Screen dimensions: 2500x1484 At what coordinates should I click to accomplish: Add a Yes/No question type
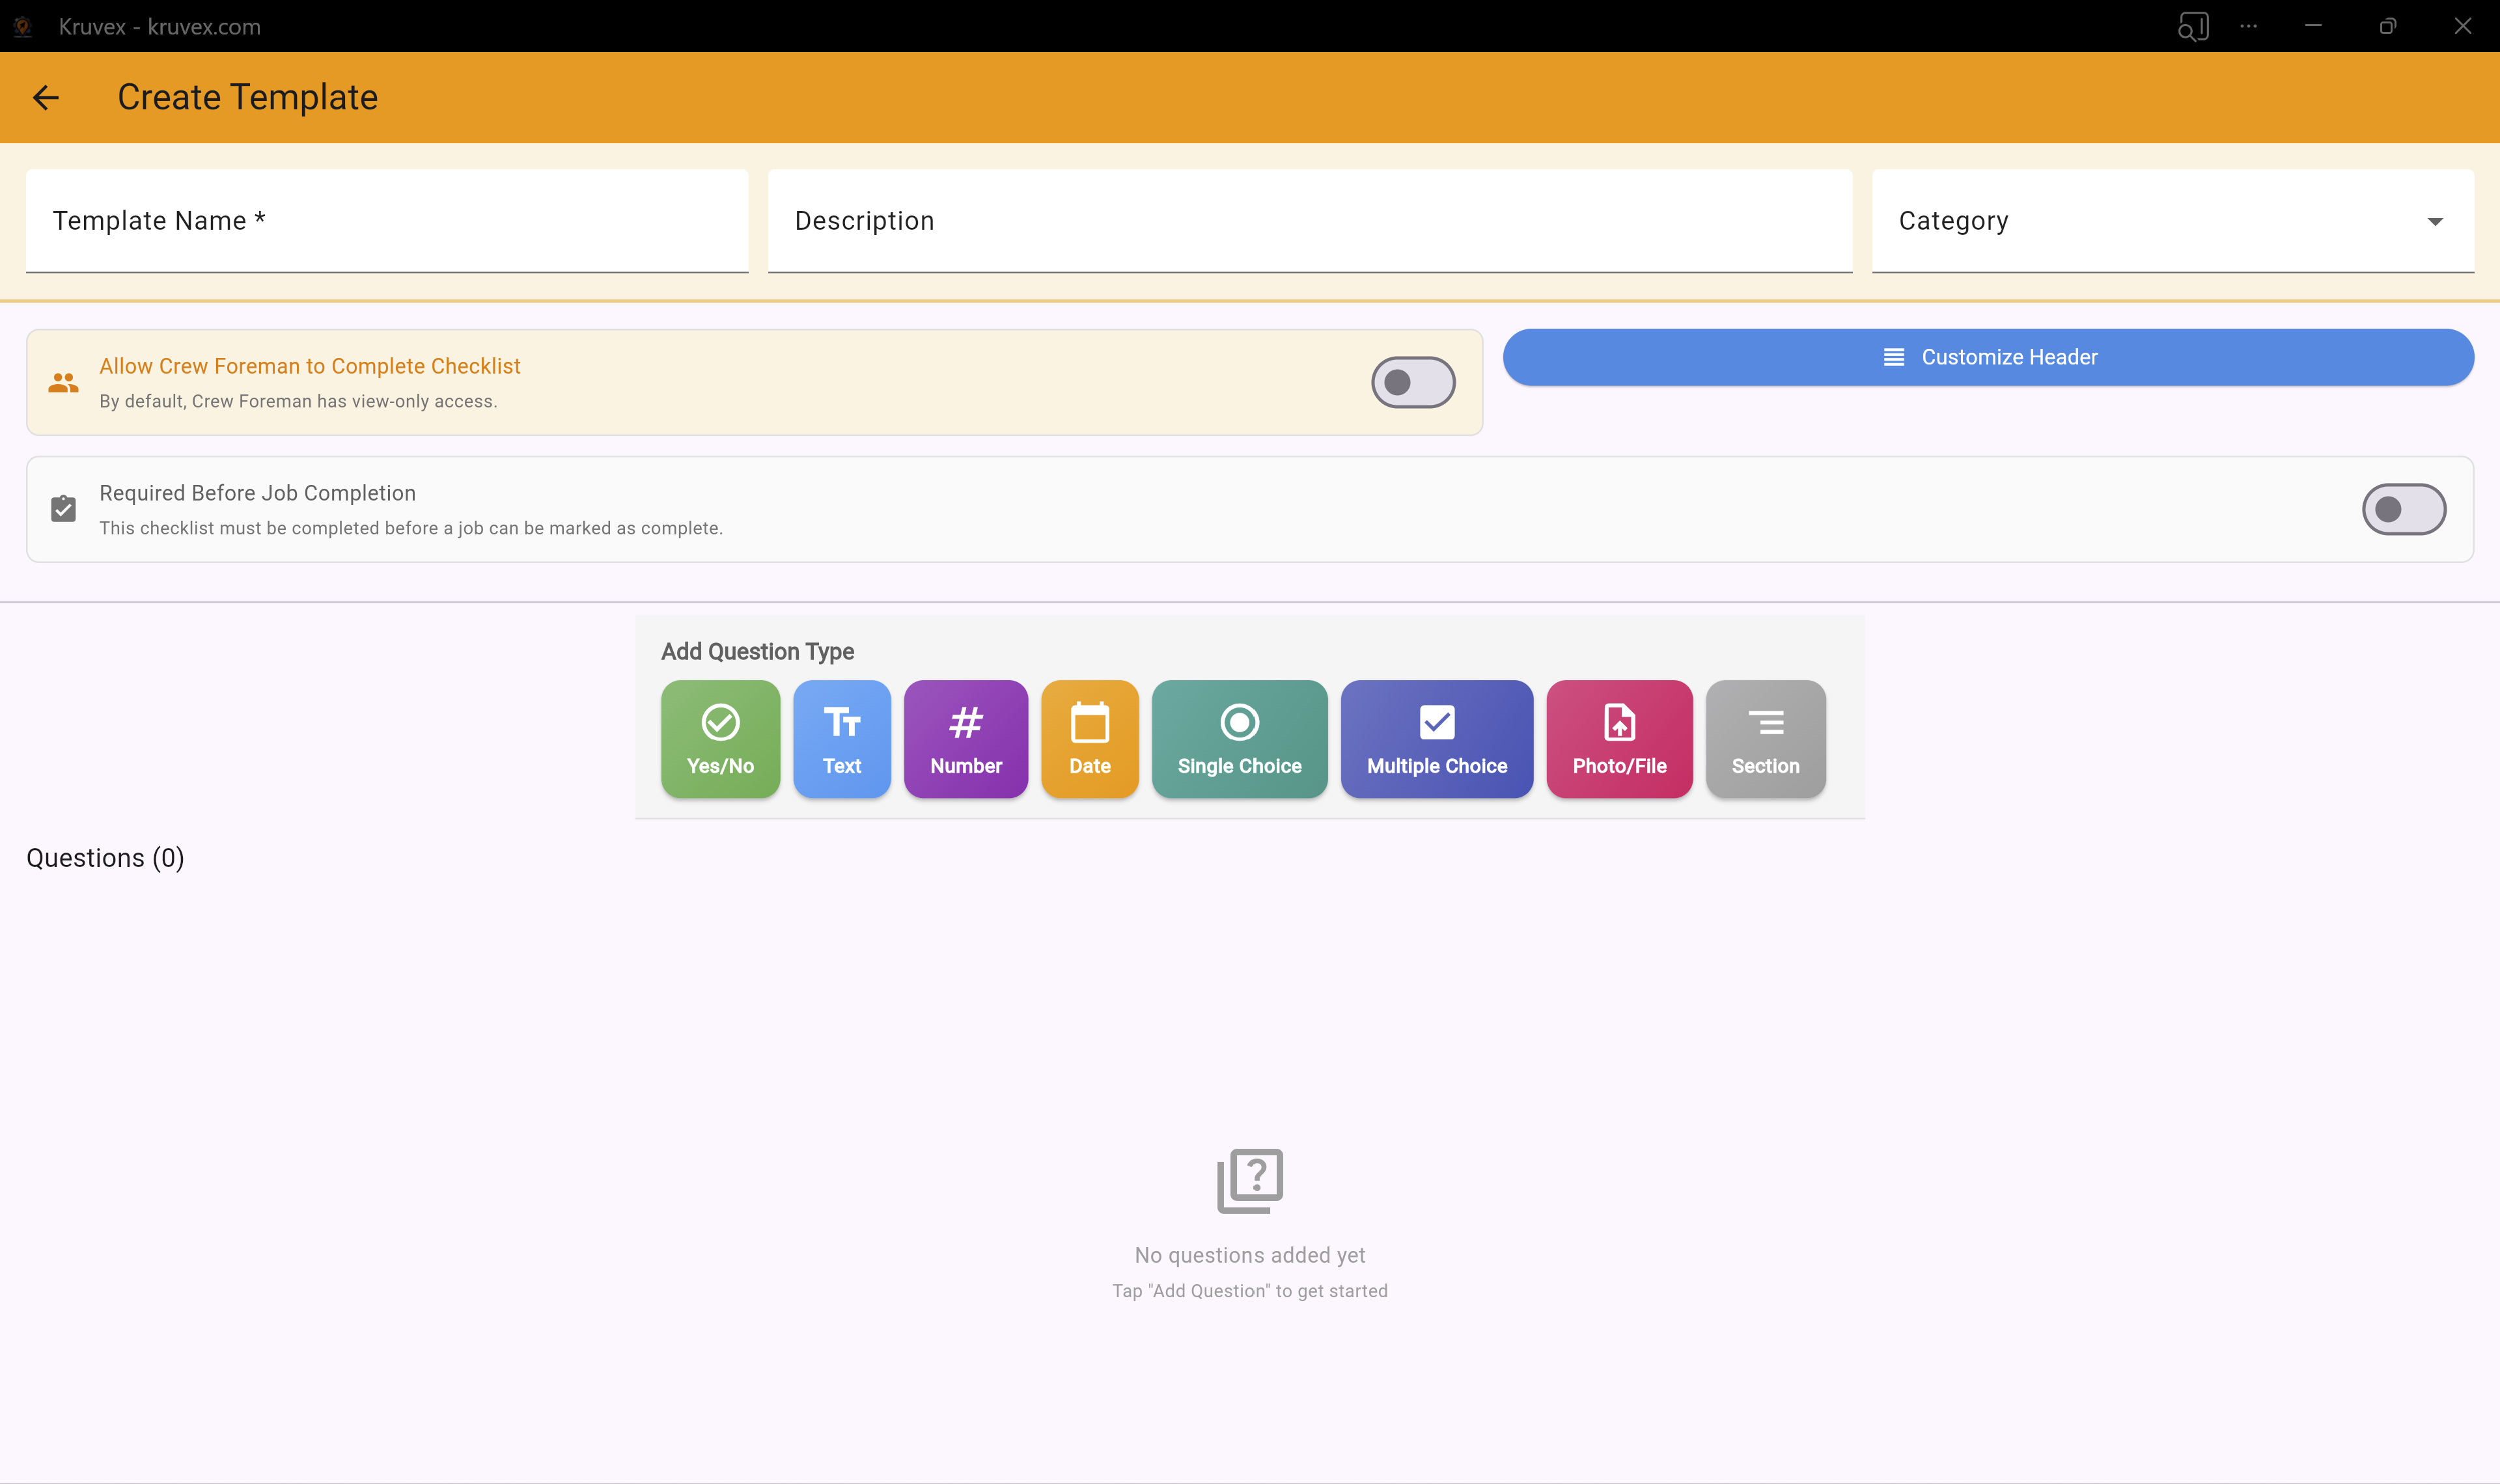[x=720, y=739]
